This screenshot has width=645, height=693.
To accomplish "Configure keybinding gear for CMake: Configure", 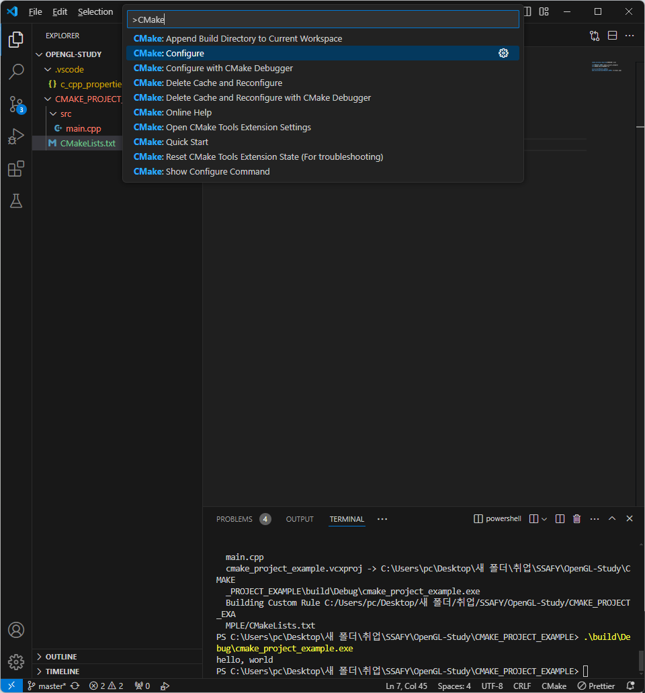I will 503,54.
